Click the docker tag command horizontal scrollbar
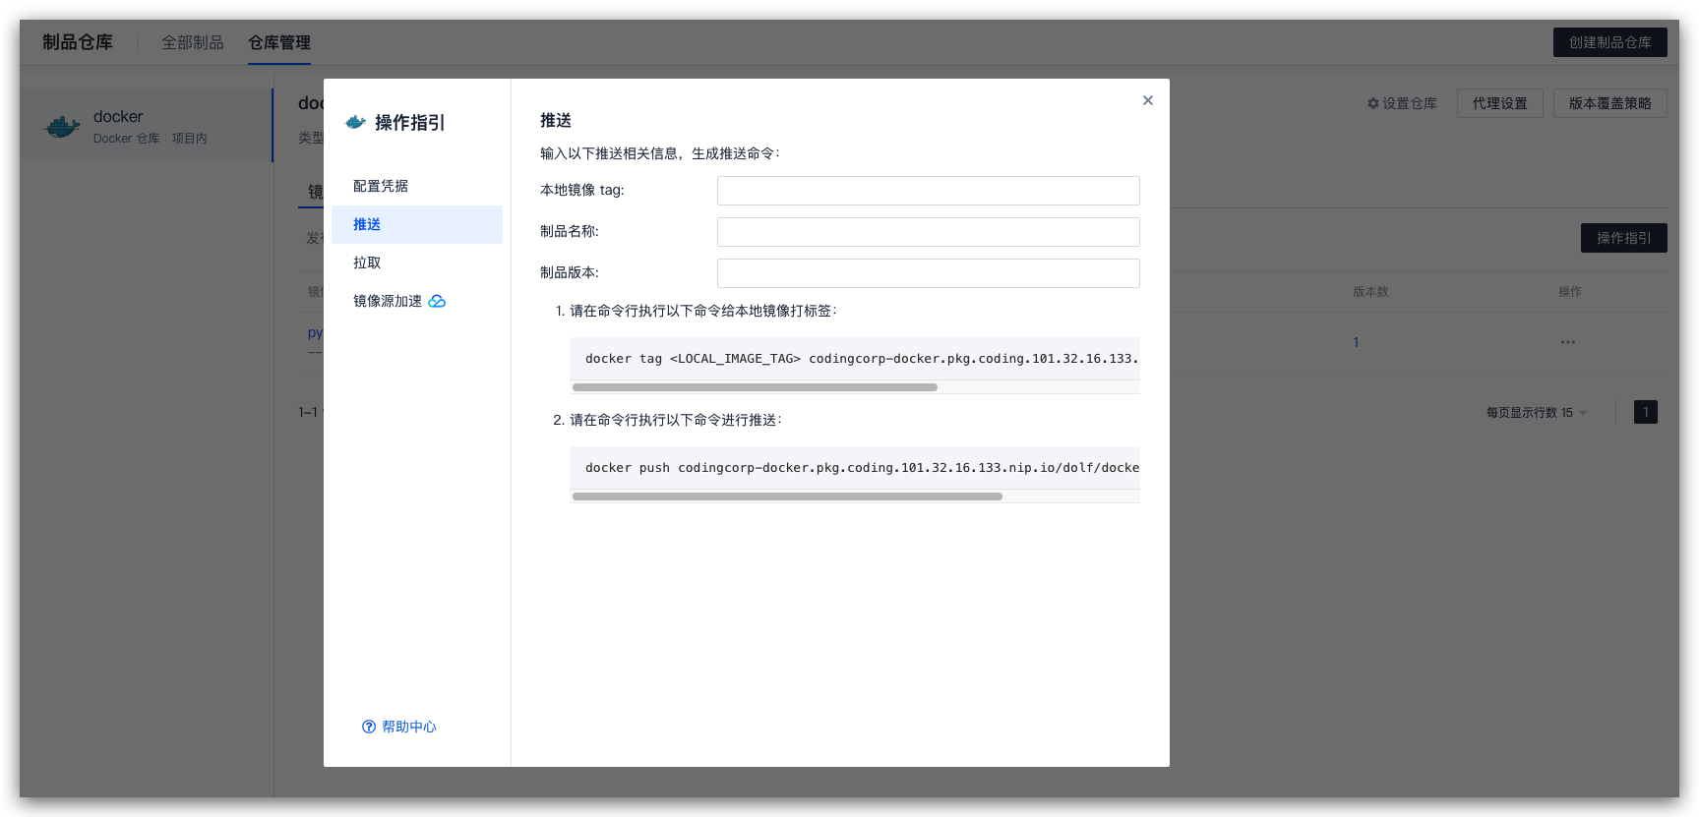1699x817 pixels. click(x=755, y=387)
